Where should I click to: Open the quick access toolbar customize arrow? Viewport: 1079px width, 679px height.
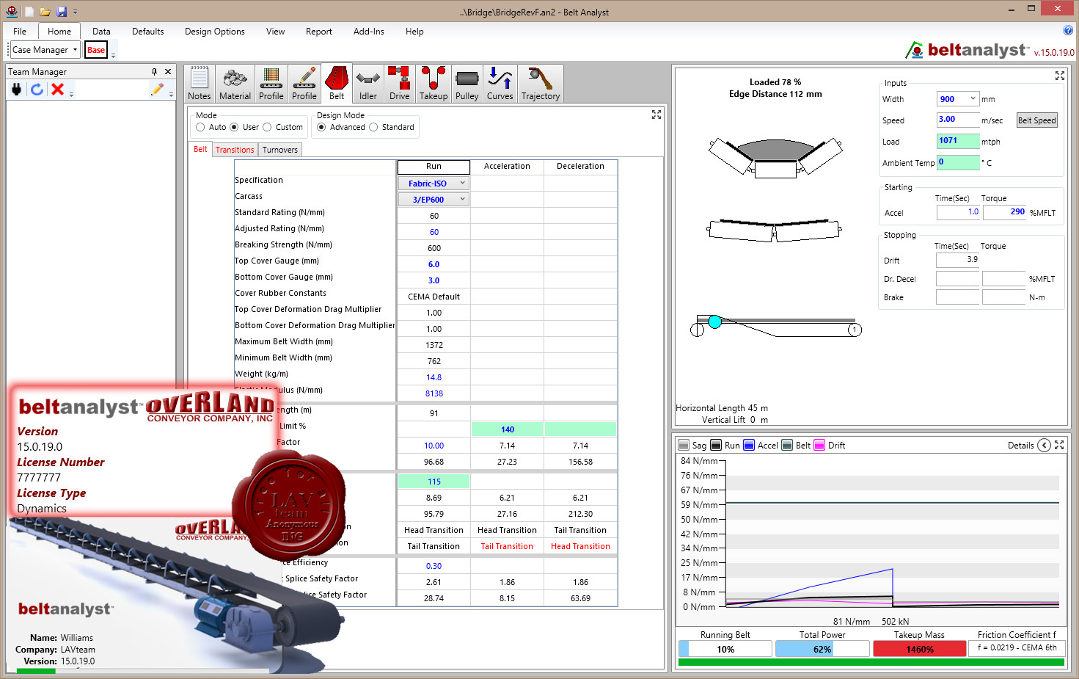75,12
